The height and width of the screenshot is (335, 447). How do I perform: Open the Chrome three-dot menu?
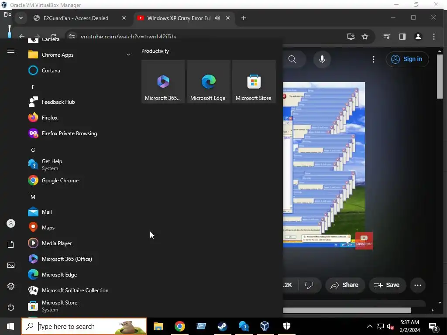pos(433,37)
